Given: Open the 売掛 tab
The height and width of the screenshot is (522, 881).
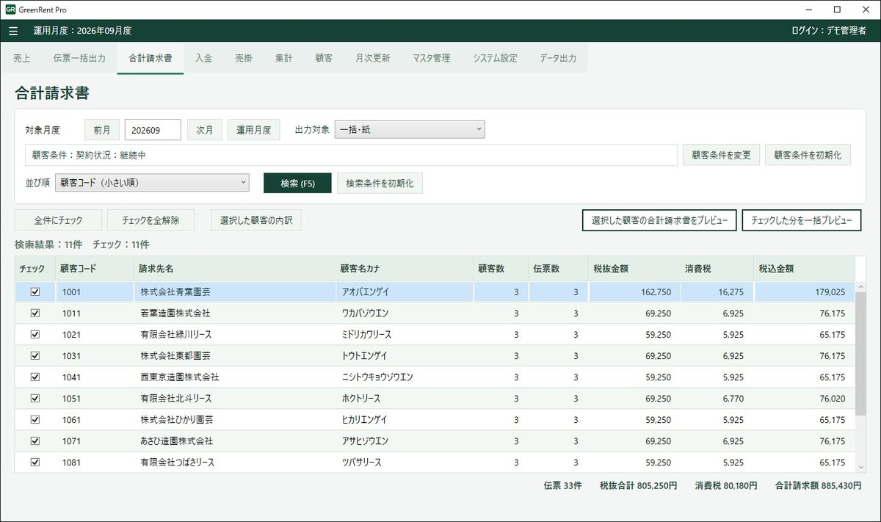Looking at the screenshot, I should (x=244, y=58).
